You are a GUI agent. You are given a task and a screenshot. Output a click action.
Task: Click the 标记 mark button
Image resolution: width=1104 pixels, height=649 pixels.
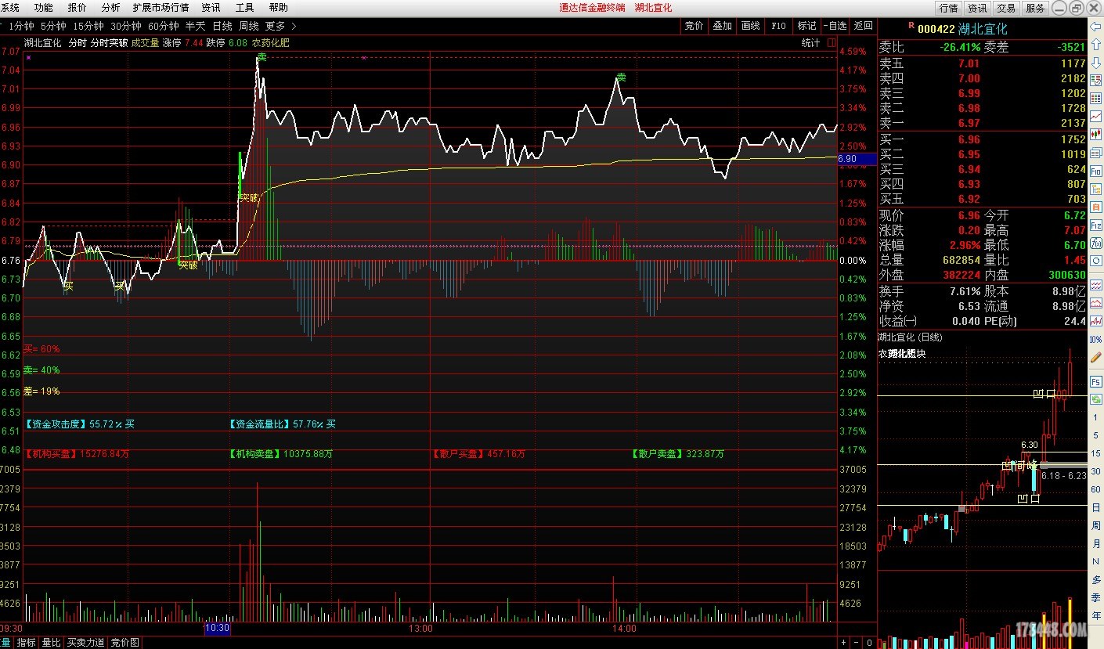[x=807, y=26]
